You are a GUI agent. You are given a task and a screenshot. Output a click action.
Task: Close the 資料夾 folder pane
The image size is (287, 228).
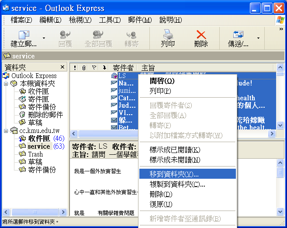point(62,67)
